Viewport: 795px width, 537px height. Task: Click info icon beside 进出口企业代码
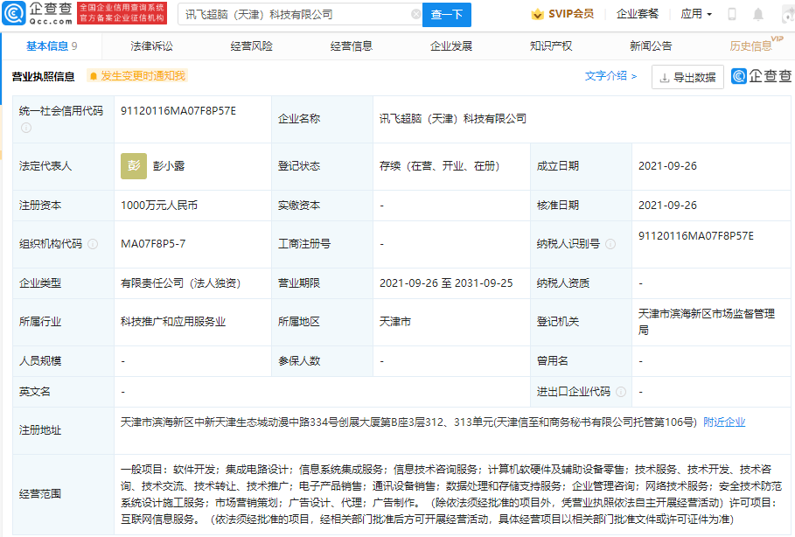(621, 392)
